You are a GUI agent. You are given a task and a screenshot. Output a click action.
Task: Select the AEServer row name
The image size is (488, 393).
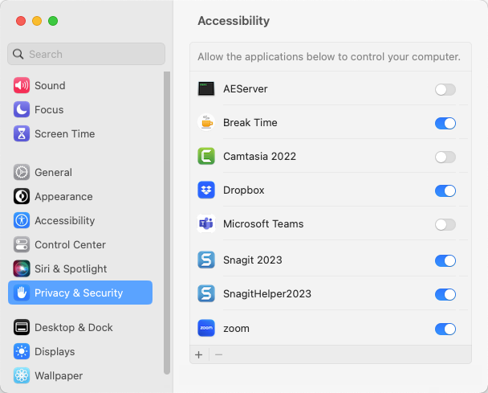(246, 89)
